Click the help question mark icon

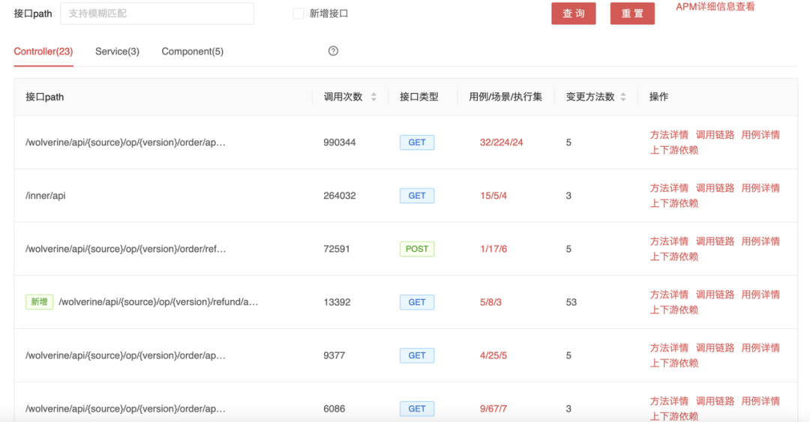[333, 51]
